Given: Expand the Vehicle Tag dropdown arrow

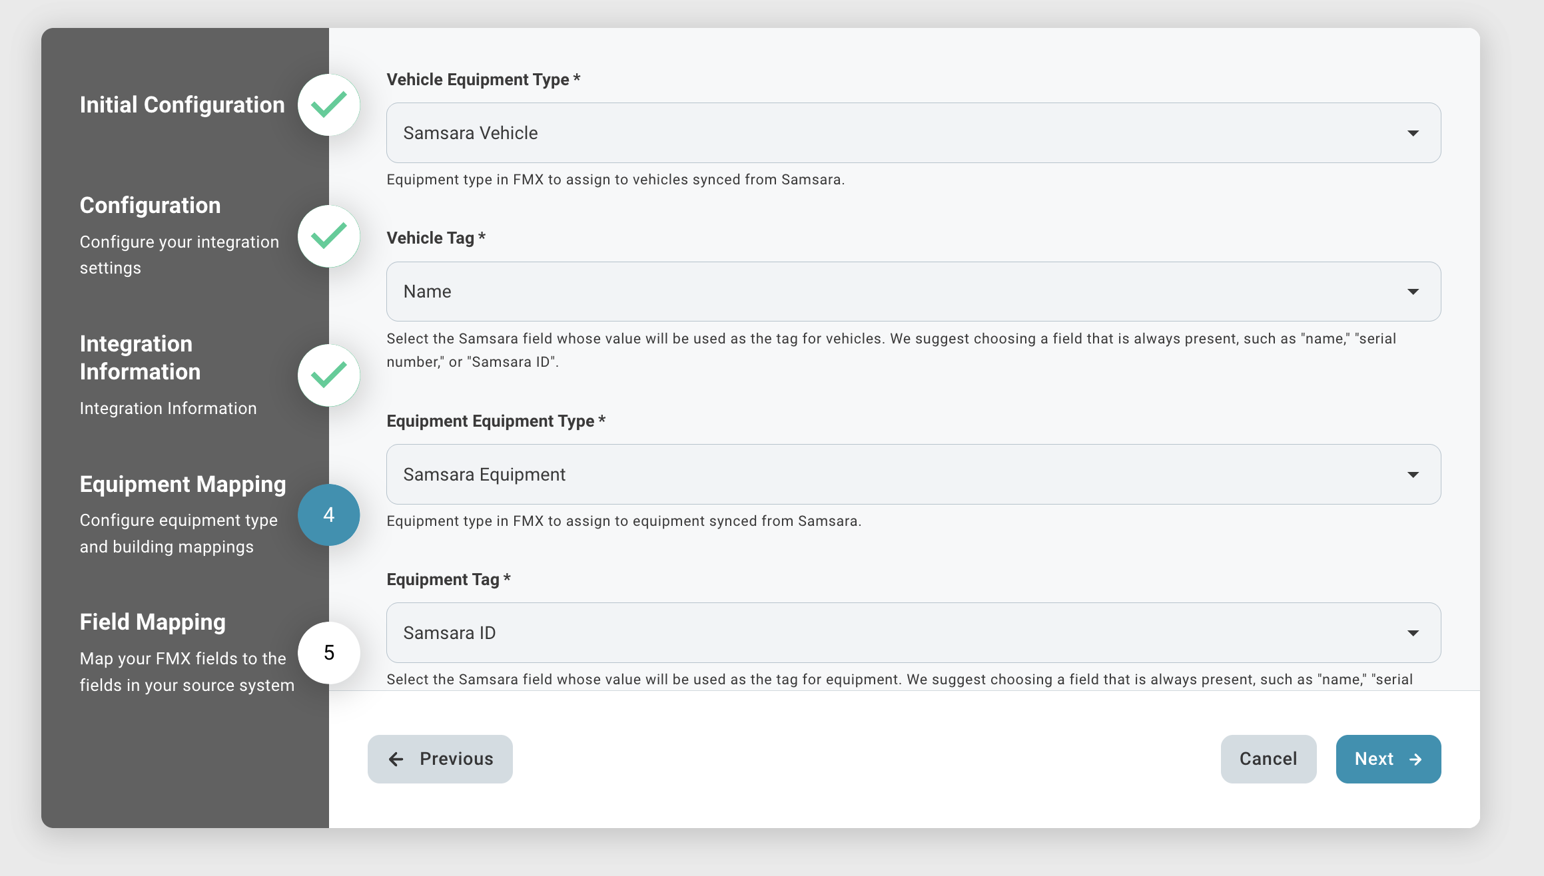Looking at the screenshot, I should [x=1413, y=292].
